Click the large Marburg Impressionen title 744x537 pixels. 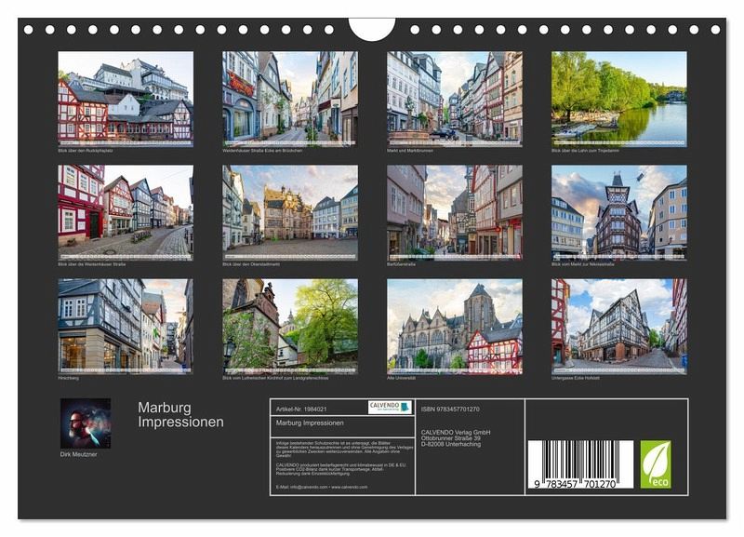tap(181, 414)
